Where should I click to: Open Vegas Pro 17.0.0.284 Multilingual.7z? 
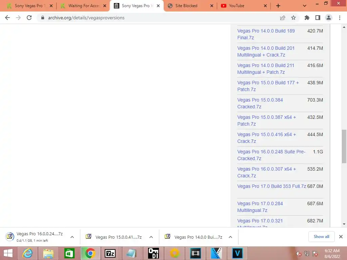260,207
